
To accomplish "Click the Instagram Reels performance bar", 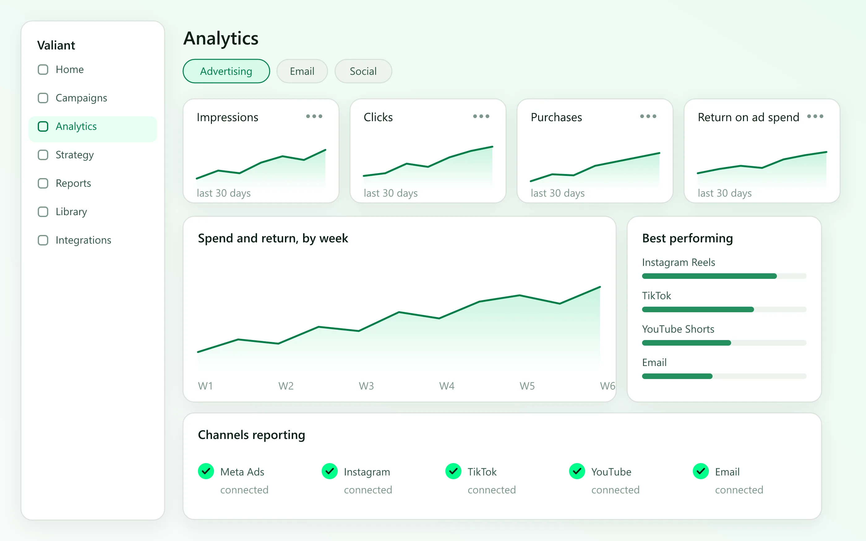I will coord(724,276).
